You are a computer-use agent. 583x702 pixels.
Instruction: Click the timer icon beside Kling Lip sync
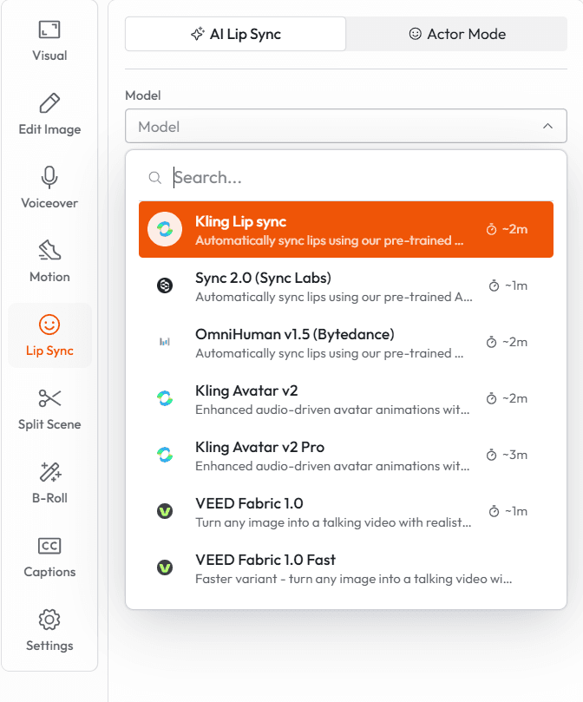(x=491, y=229)
